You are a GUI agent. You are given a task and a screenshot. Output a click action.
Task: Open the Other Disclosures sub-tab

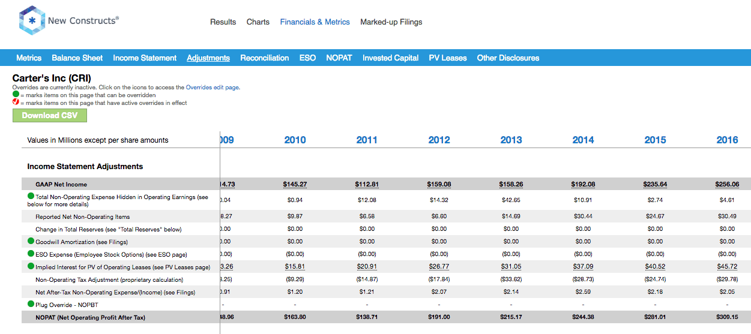[508, 58]
